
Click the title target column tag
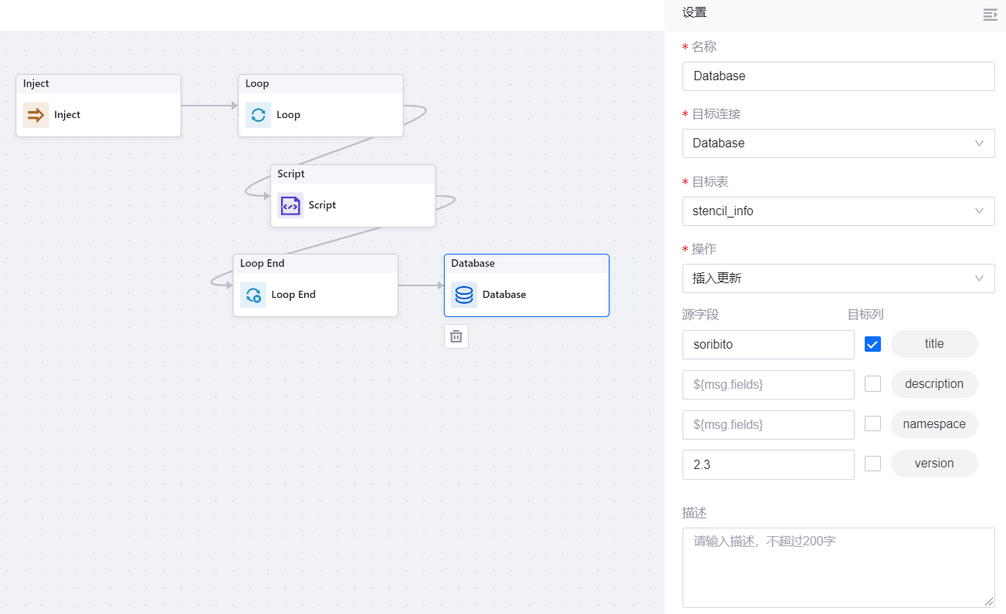pyautogui.click(x=934, y=344)
